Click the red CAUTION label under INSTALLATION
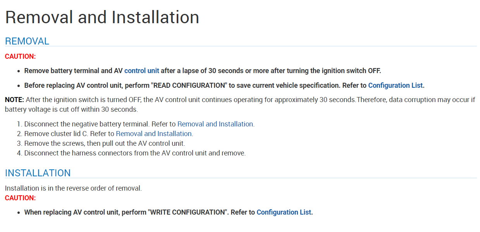This screenshot has width=480, height=232. tap(20, 198)
